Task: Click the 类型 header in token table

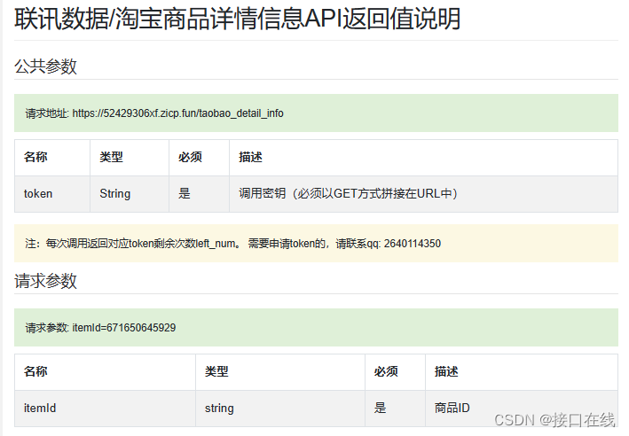Action: pos(130,158)
